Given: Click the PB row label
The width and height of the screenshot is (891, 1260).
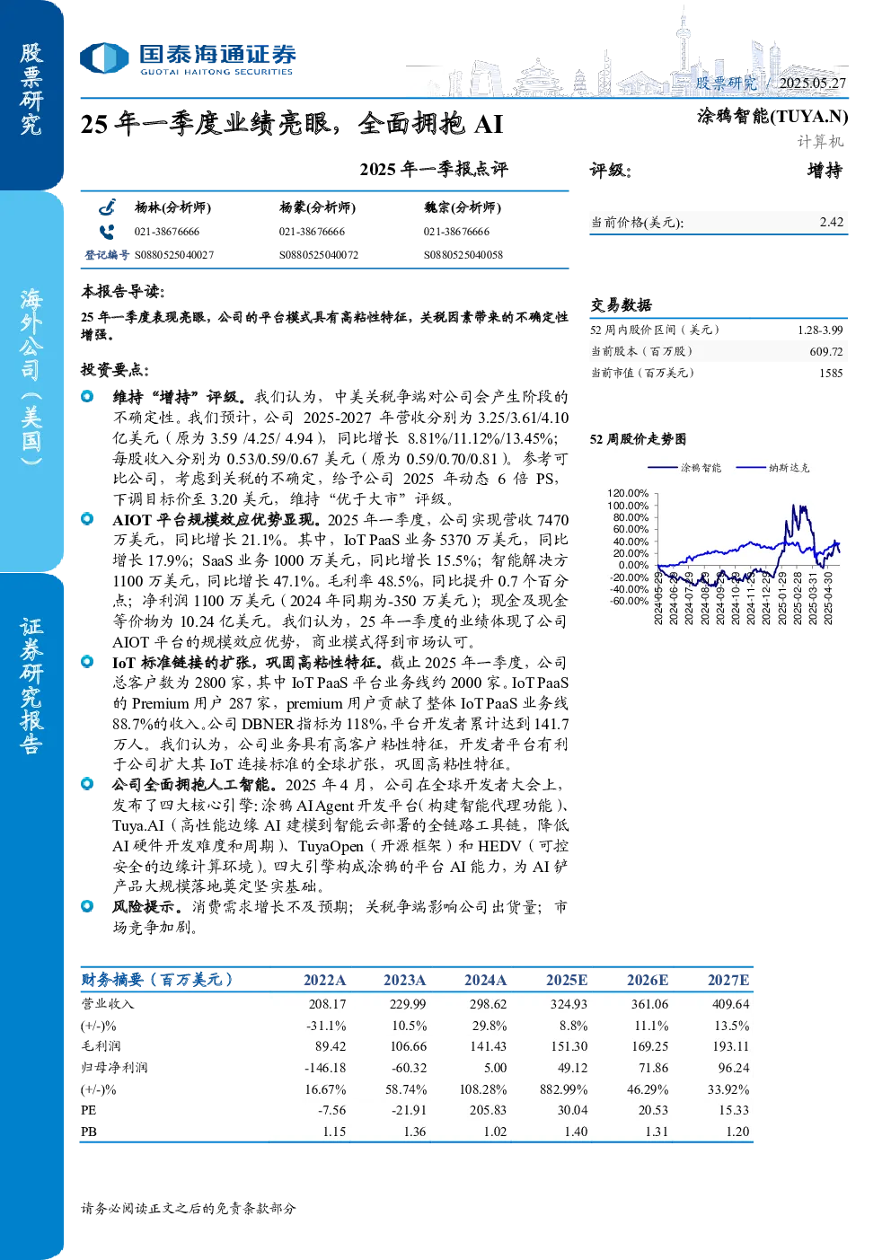Looking at the screenshot, I should 89,1132.
